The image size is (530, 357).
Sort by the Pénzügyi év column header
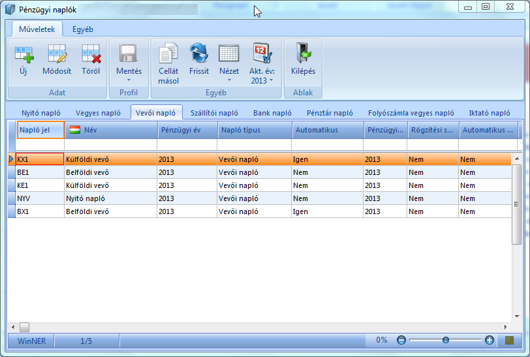pyautogui.click(x=187, y=130)
